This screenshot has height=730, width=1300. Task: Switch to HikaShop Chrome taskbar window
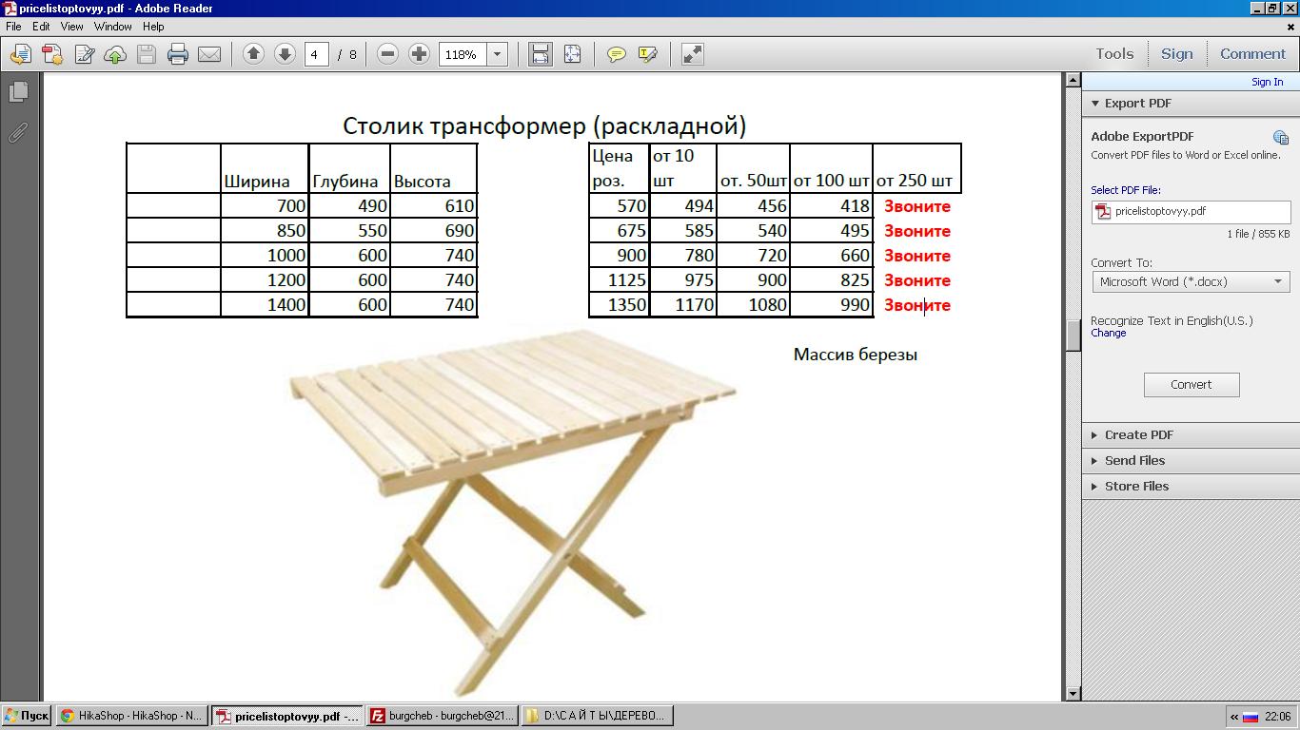[131, 716]
